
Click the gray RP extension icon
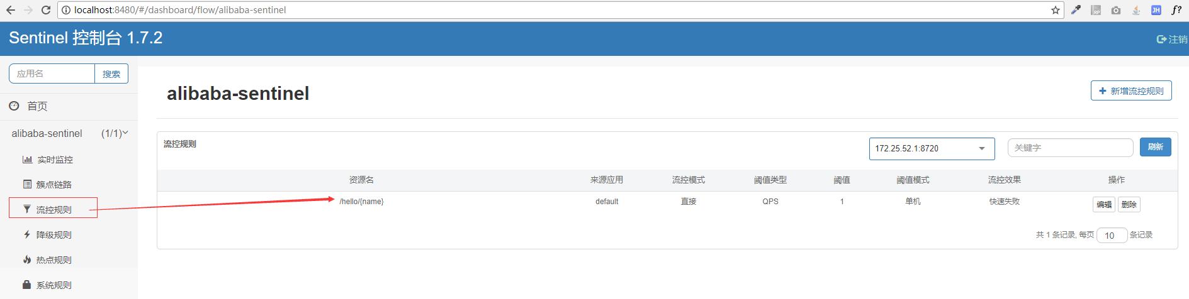point(1096,10)
